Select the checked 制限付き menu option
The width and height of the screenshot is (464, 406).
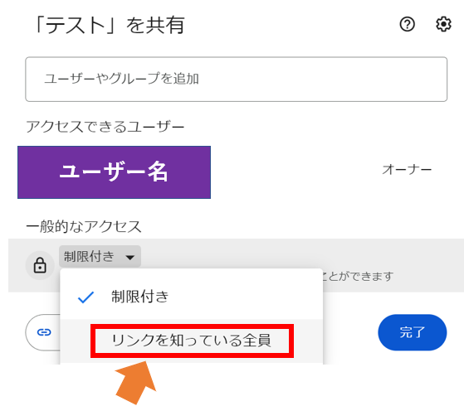(191, 297)
